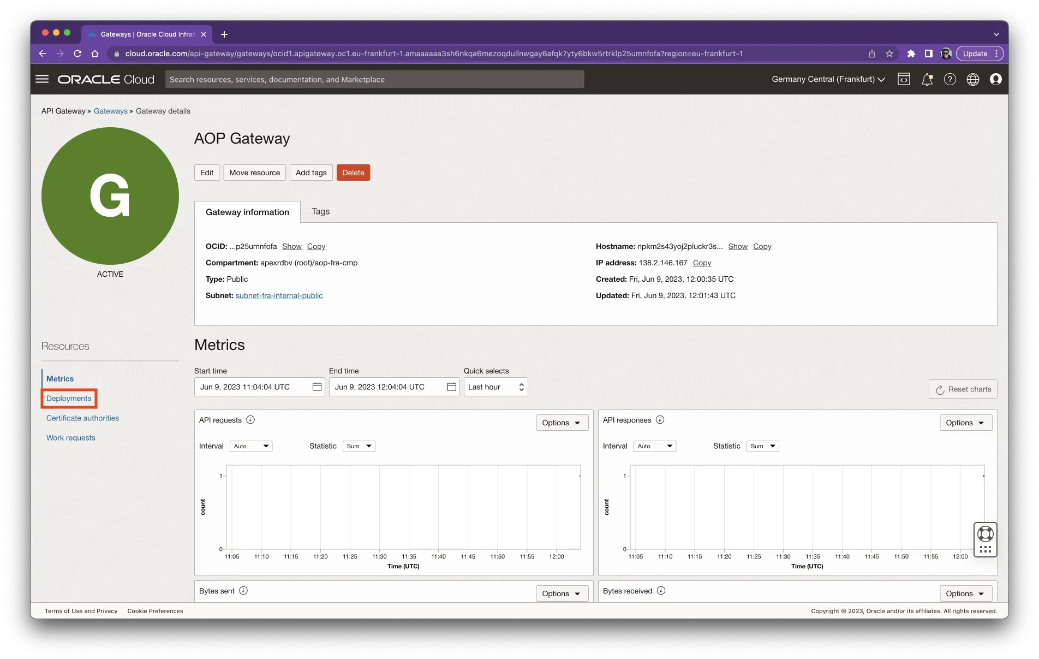Copy the gateway Hostname
The width and height of the screenshot is (1039, 659).
tap(762, 246)
